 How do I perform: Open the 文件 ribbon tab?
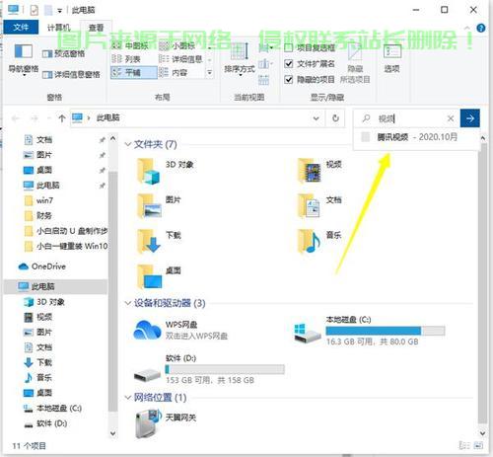click(x=21, y=27)
